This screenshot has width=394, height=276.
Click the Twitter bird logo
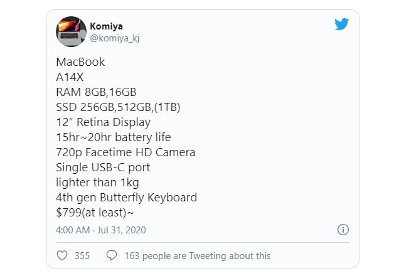point(341,24)
